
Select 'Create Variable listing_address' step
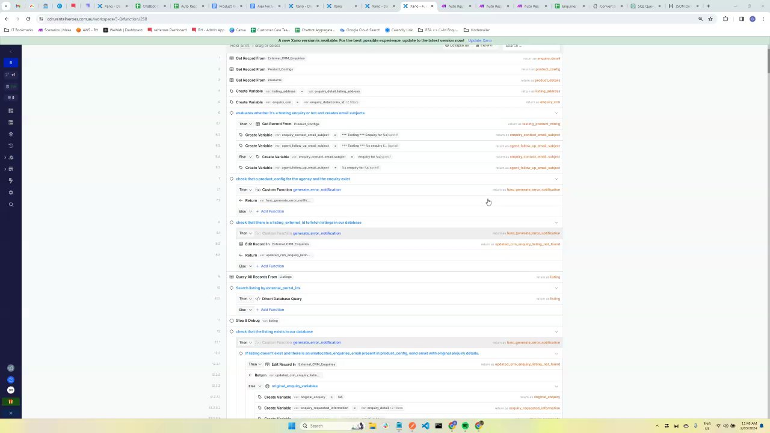(x=395, y=91)
